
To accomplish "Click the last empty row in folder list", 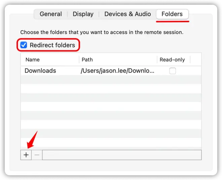I will (111, 144).
